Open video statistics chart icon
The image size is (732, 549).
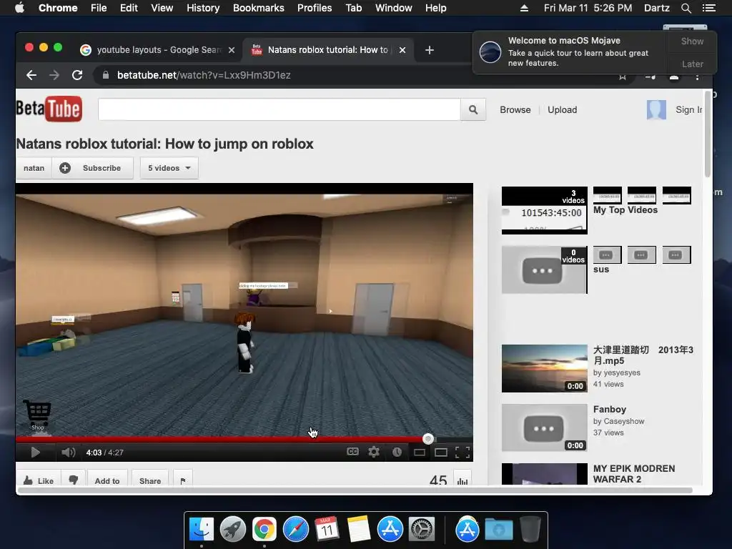pyautogui.click(x=463, y=480)
